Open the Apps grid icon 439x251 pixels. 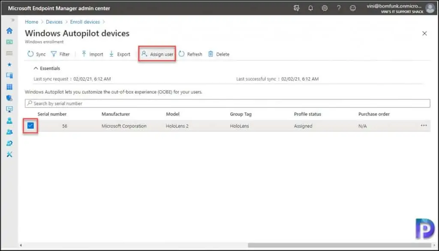point(9,87)
